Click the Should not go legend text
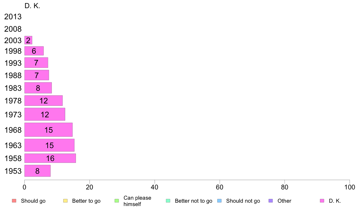Image resolution: width=358 pixels, height=222 pixels. (x=243, y=201)
